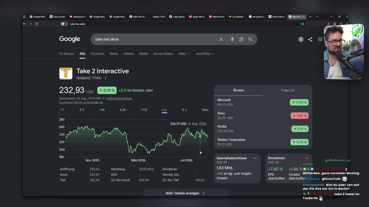Screen dimensions: 369x207
Task: Open a new browser tab with plus button
Action: [x=310, y=17]
